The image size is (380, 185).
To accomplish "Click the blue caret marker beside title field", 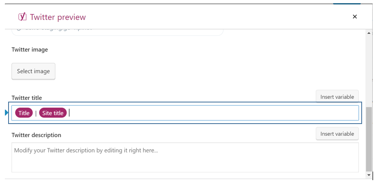I will click(7, 113).
